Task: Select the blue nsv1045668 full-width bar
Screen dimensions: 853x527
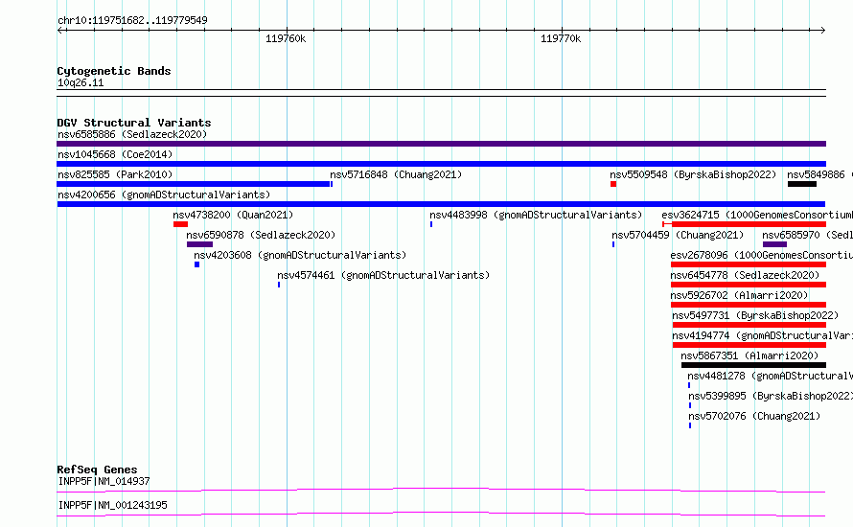Action: [441, 164]
